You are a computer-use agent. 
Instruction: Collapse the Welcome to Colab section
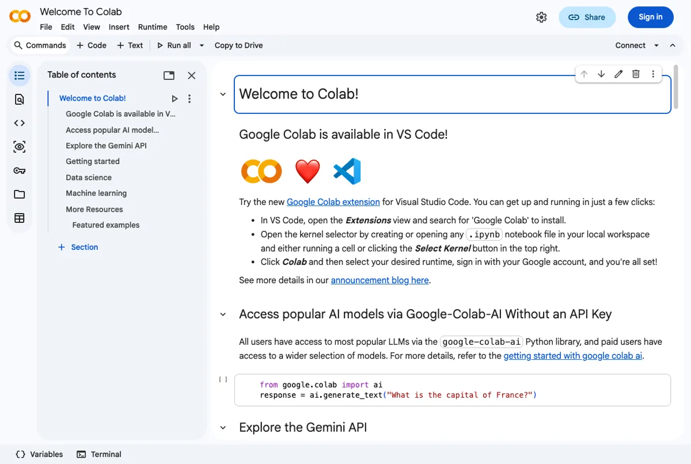pyautogui.click(x=223, y=94)
